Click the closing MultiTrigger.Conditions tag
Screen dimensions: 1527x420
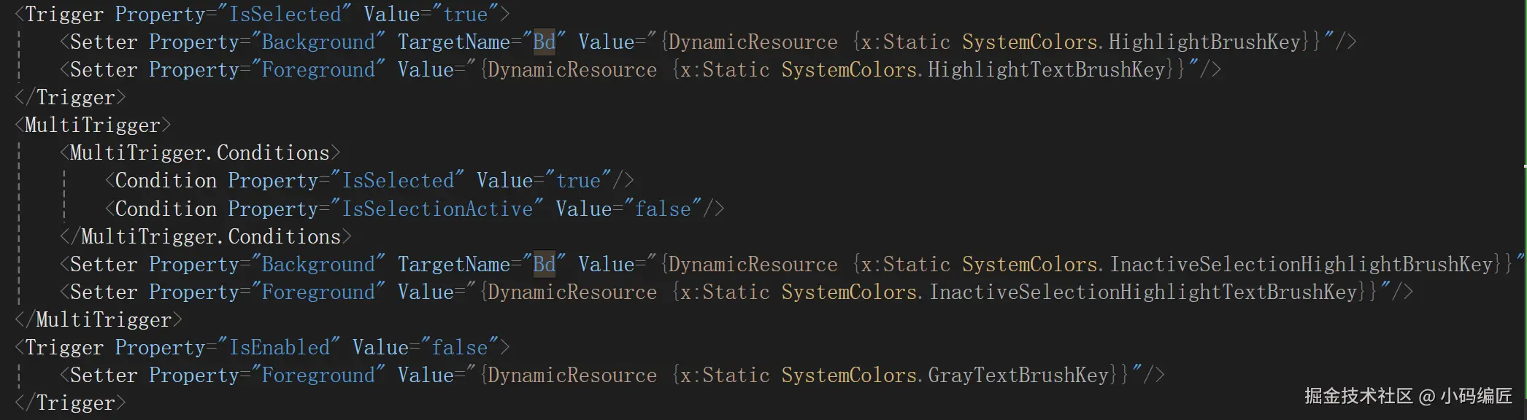tap(210, 237)
